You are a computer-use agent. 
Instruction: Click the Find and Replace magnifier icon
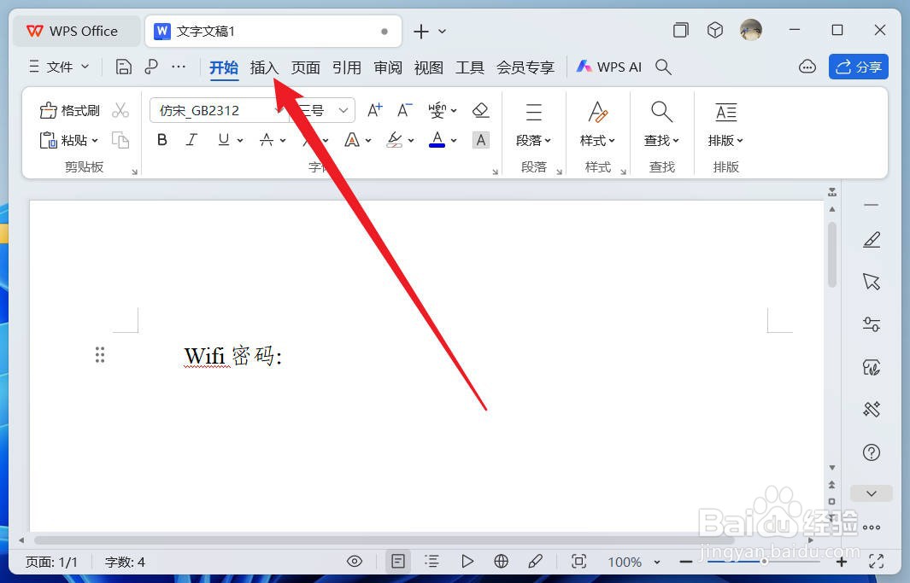[661, 111]
